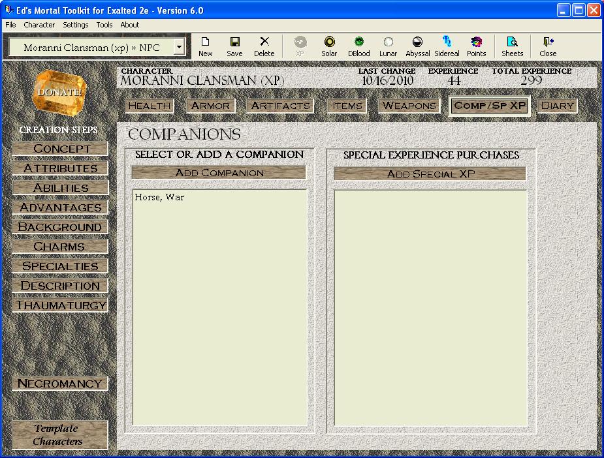Open the Character menu

[39, 25]
